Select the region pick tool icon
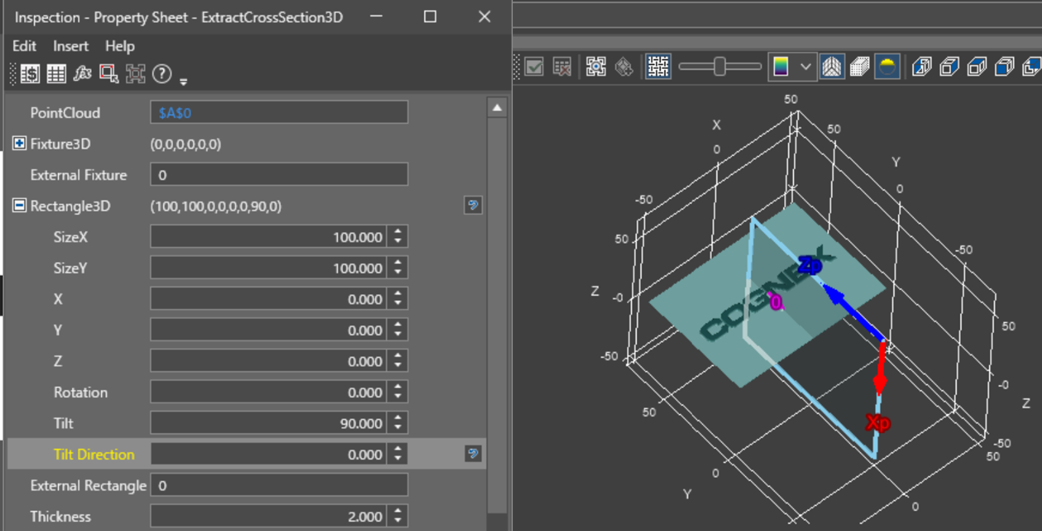The image size is (1042, 531). (109, 73)
